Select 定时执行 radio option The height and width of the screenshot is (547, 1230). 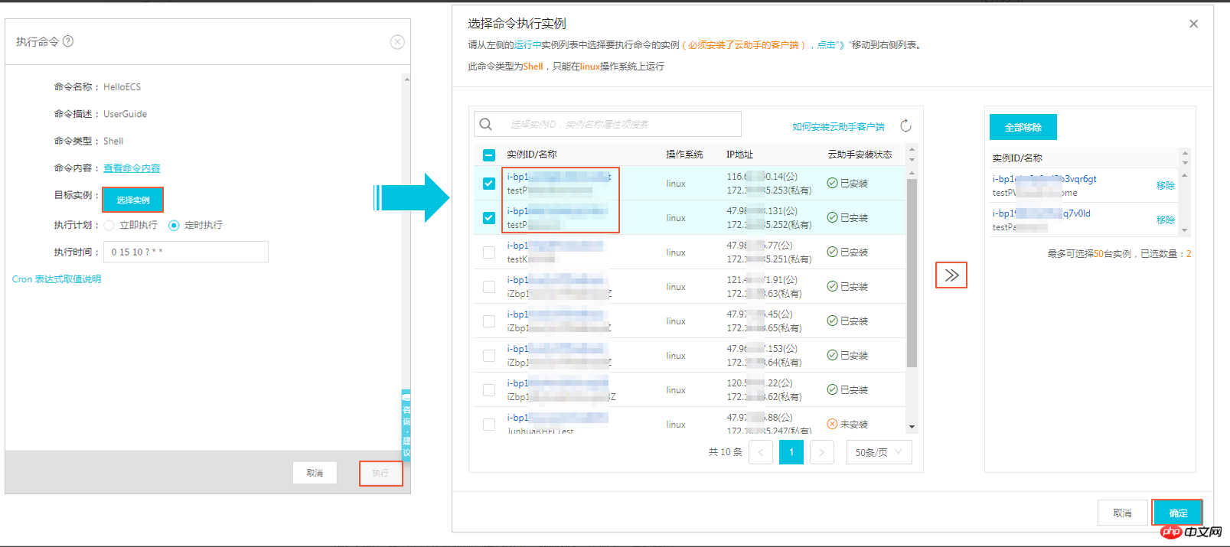click(x=174, y=226)
